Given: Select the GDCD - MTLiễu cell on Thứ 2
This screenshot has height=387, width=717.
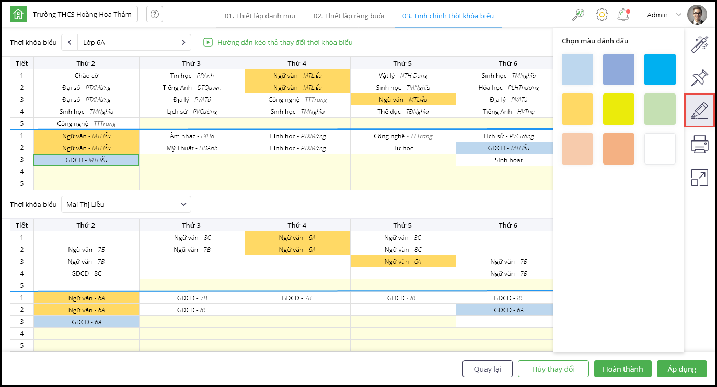Looking at the screenshot, I should pyautogui.click(x=86, y=160).
